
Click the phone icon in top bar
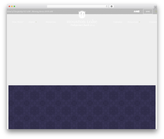point(138,12)
